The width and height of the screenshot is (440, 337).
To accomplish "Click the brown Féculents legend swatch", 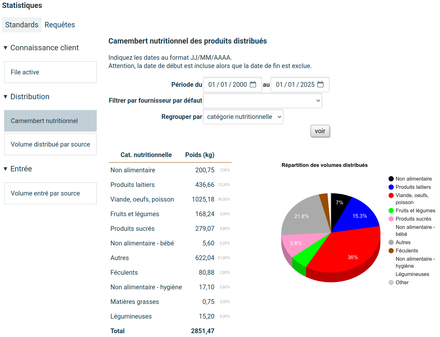I will tap(391, 251).
